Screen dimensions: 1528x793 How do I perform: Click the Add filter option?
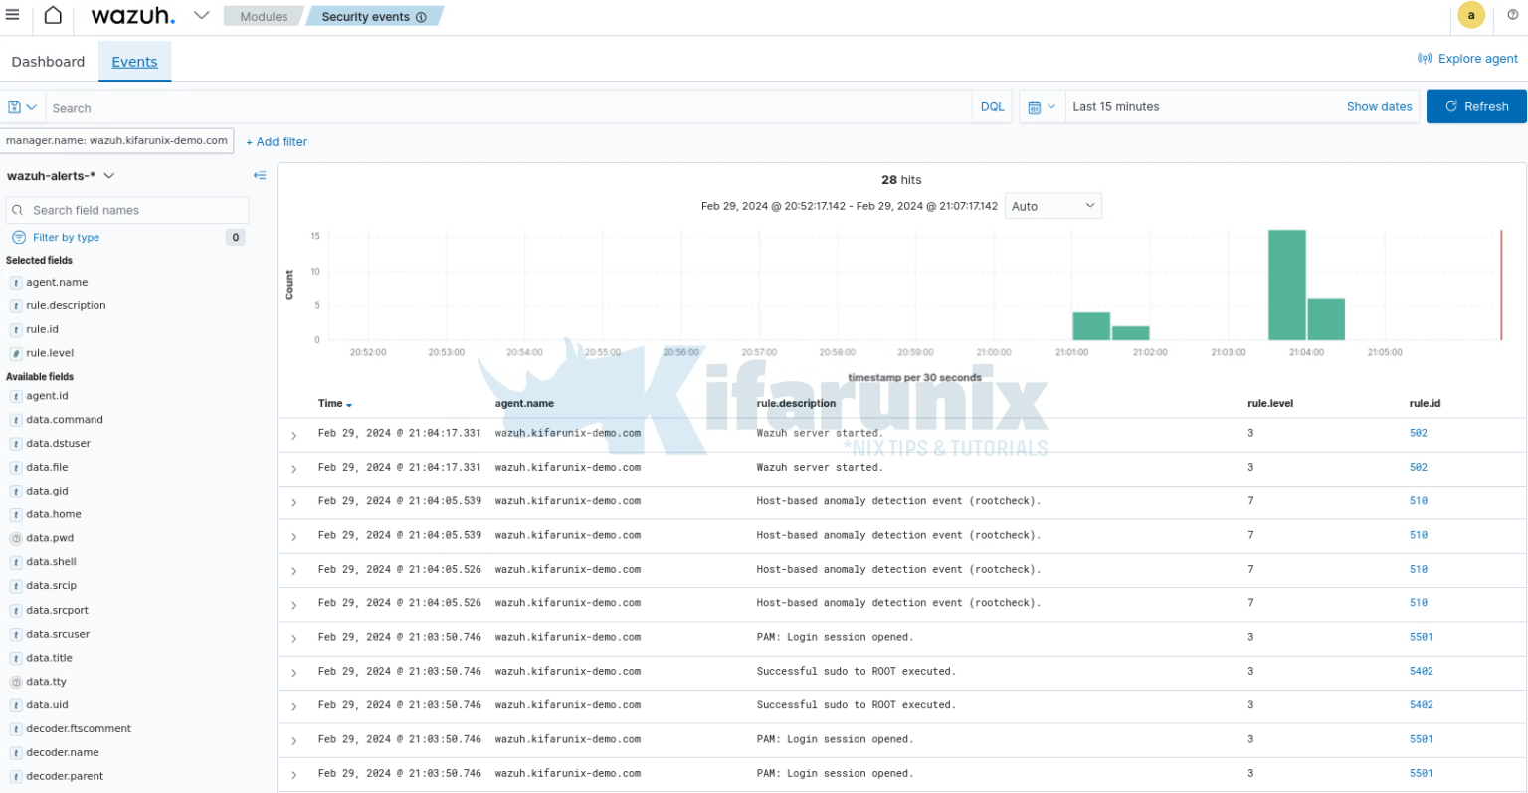point(276,141)
